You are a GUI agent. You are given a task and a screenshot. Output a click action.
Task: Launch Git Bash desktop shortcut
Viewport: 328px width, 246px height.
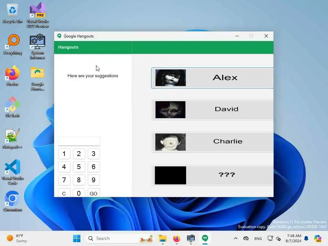(x=12, y=107)
